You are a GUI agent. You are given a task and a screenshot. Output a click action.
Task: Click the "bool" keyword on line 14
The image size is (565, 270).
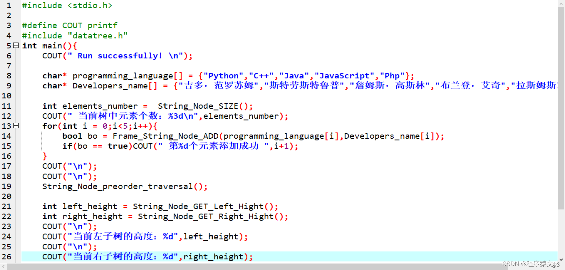click(x=72, y=136)
